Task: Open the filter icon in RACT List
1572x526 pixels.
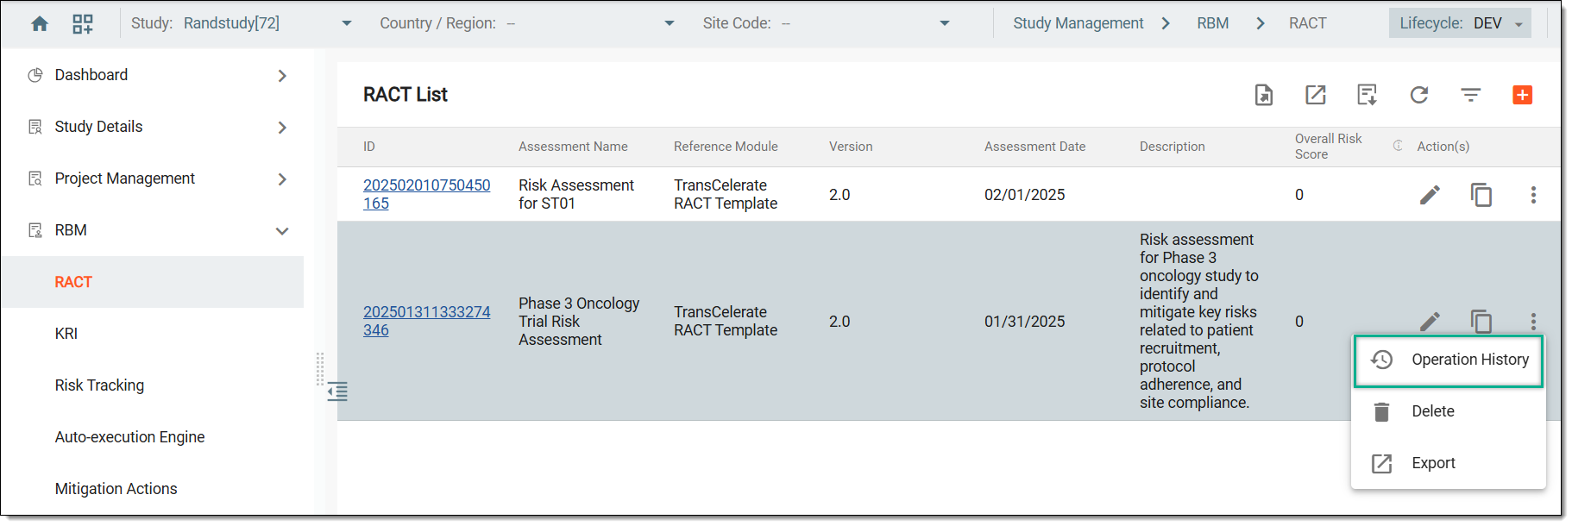Action: point(1471,95)
